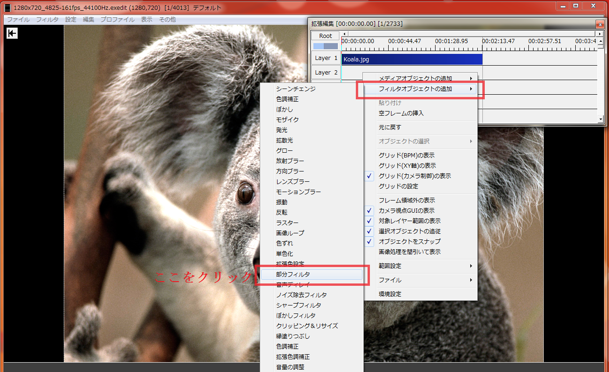This screenshot has width=609, height=372.
Task: Open the プロファイル menu
Action: [x=118, y=20]
